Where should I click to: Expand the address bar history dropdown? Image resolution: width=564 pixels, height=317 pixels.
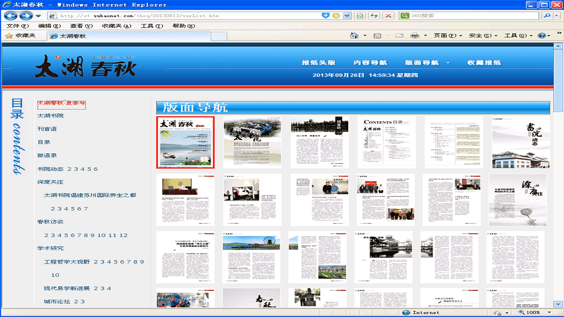pyautogui.click(x=346, y=16)
